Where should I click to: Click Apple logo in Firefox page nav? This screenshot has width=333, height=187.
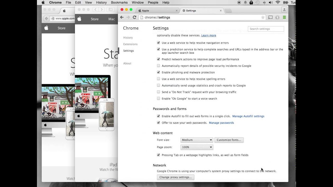point(46,28)
